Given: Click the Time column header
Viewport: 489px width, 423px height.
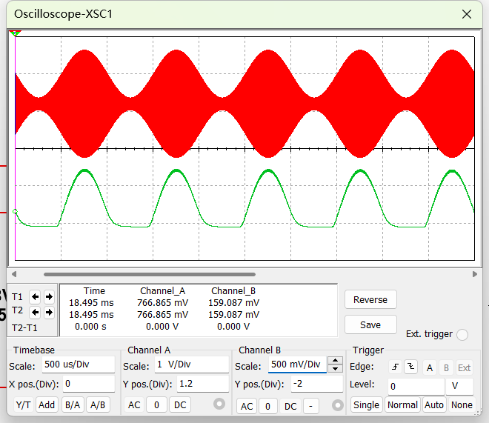Looking at the screenshot, I should coord(94,291).
